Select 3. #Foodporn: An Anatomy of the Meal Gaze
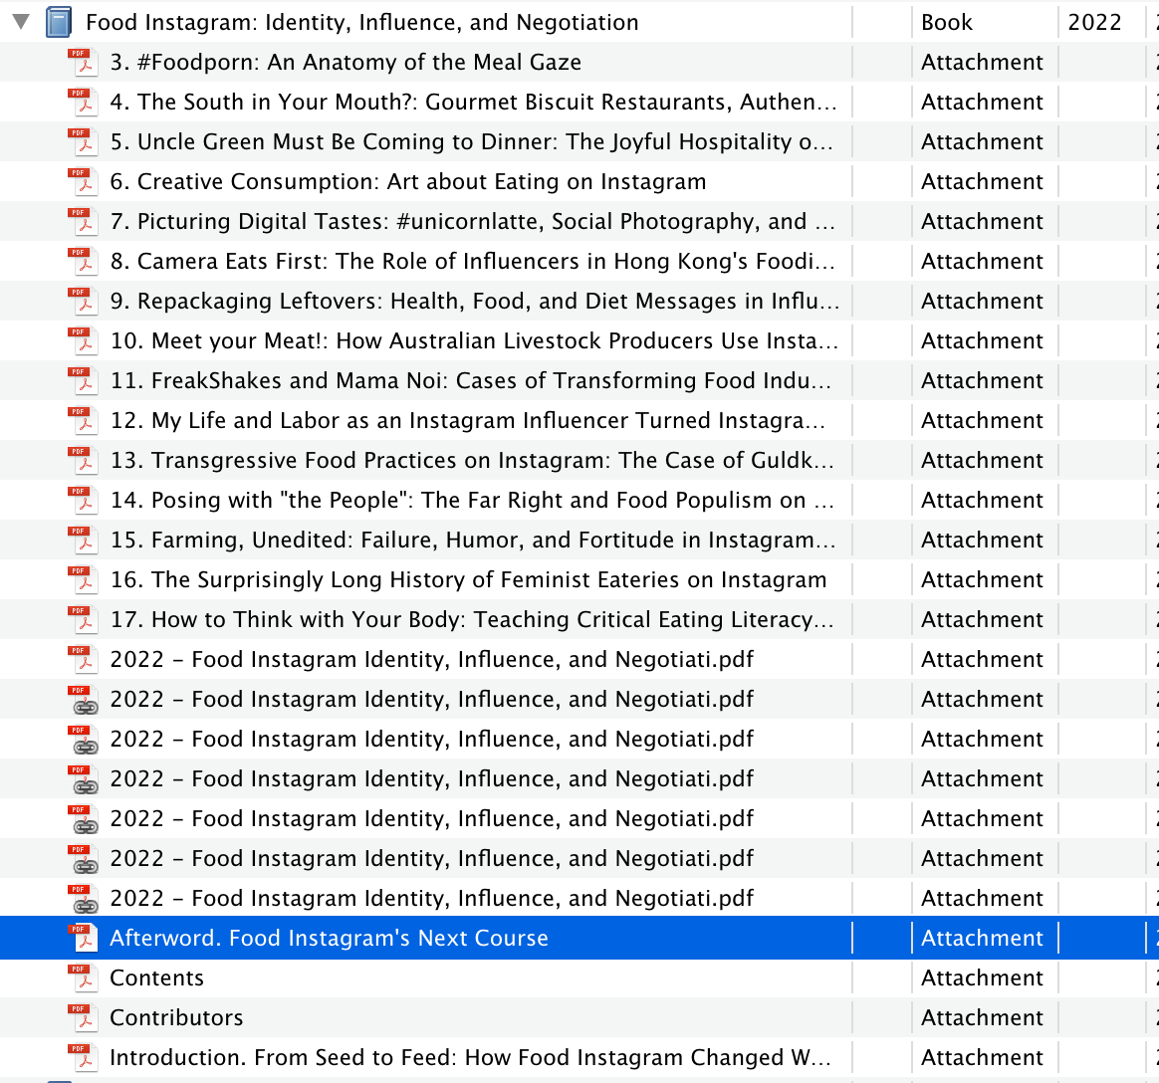This screenshot has width=1159, height=1083. (x=346, y=62)
